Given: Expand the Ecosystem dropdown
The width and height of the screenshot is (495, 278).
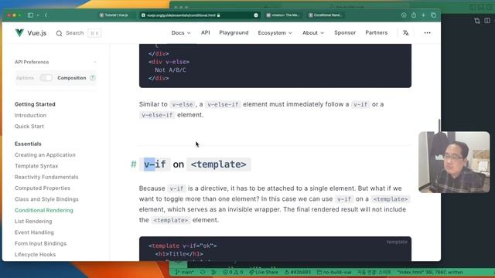Looking at the screenshot, I should pos(275,32).
